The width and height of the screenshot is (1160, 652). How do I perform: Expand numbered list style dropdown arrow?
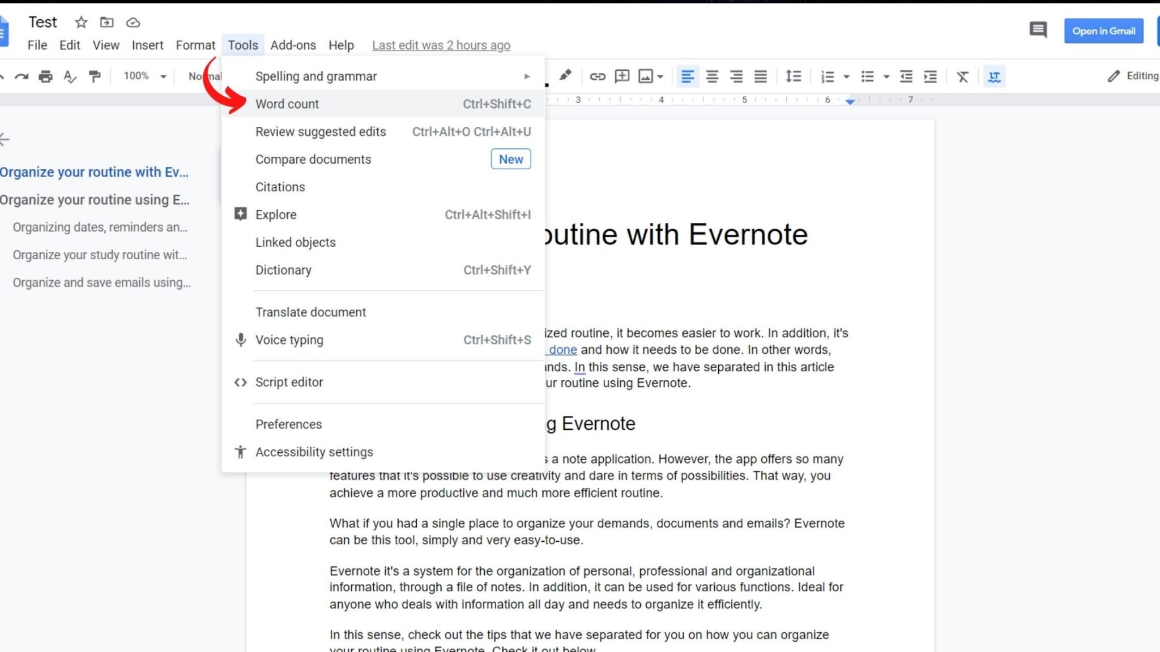(846, 76)
